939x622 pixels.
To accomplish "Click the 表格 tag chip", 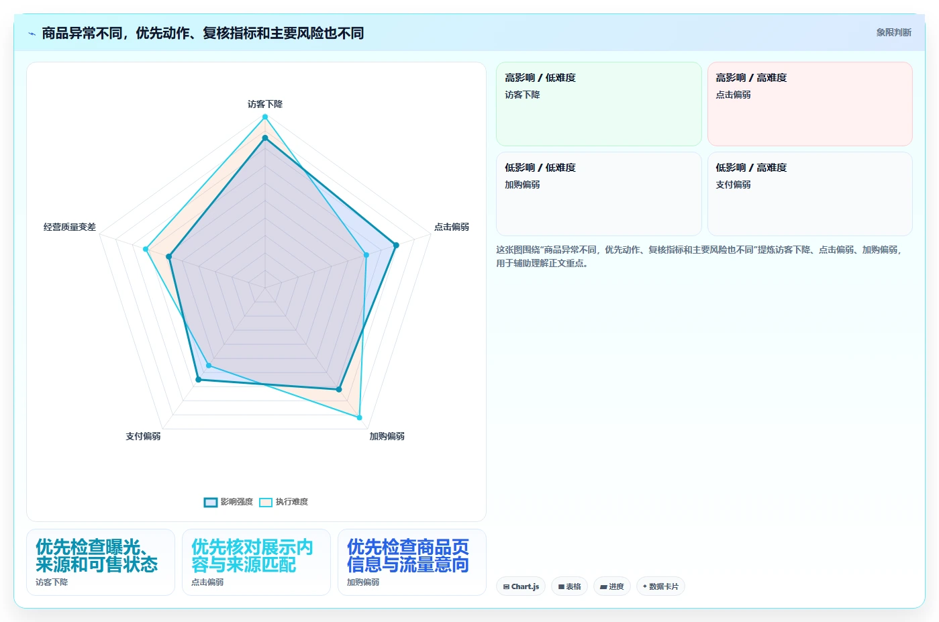I will (570, 586).
